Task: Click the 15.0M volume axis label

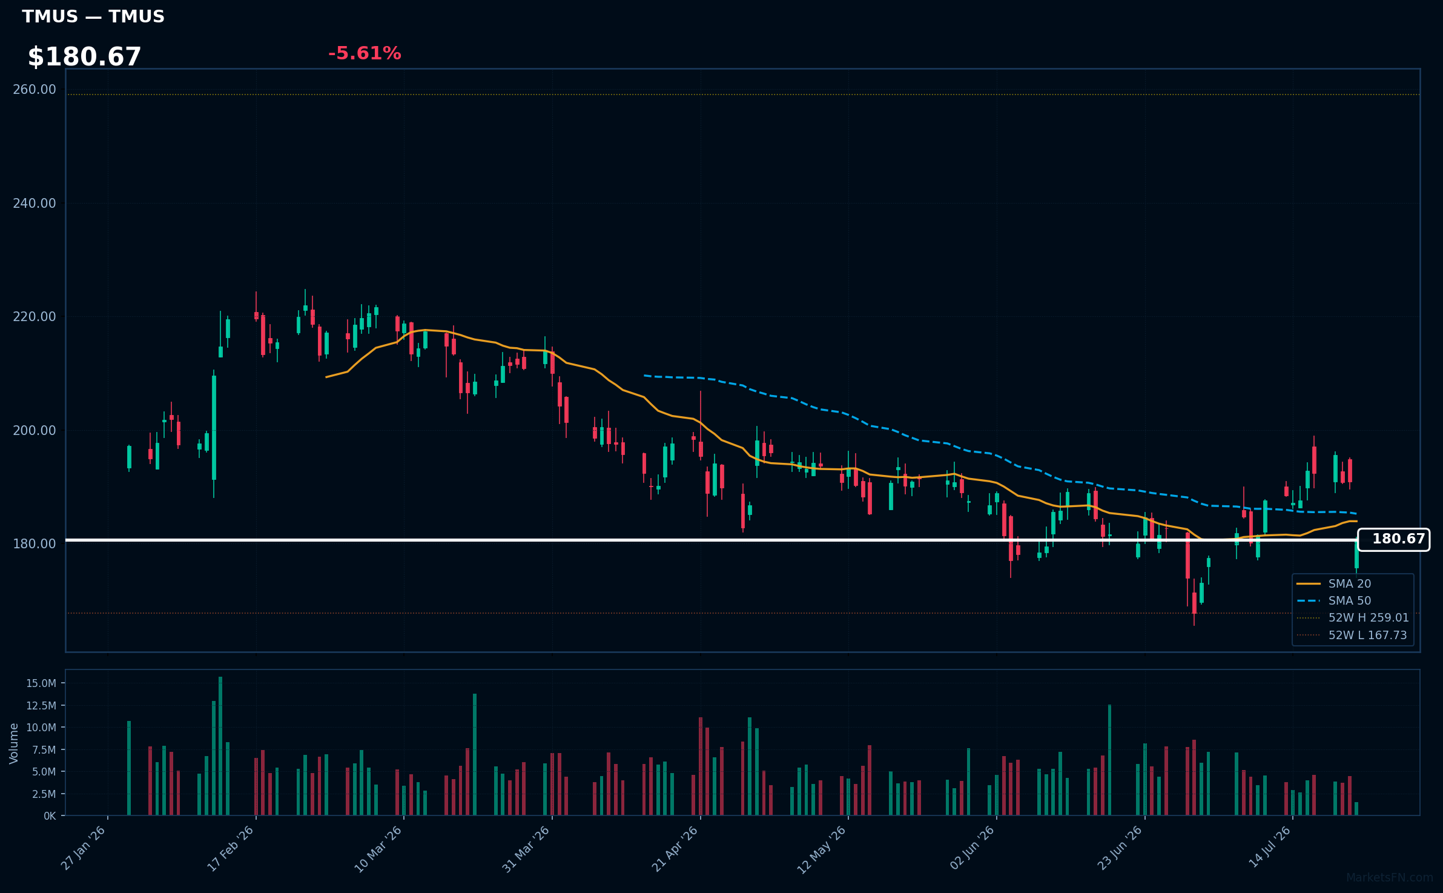Action: click(41, 683)
